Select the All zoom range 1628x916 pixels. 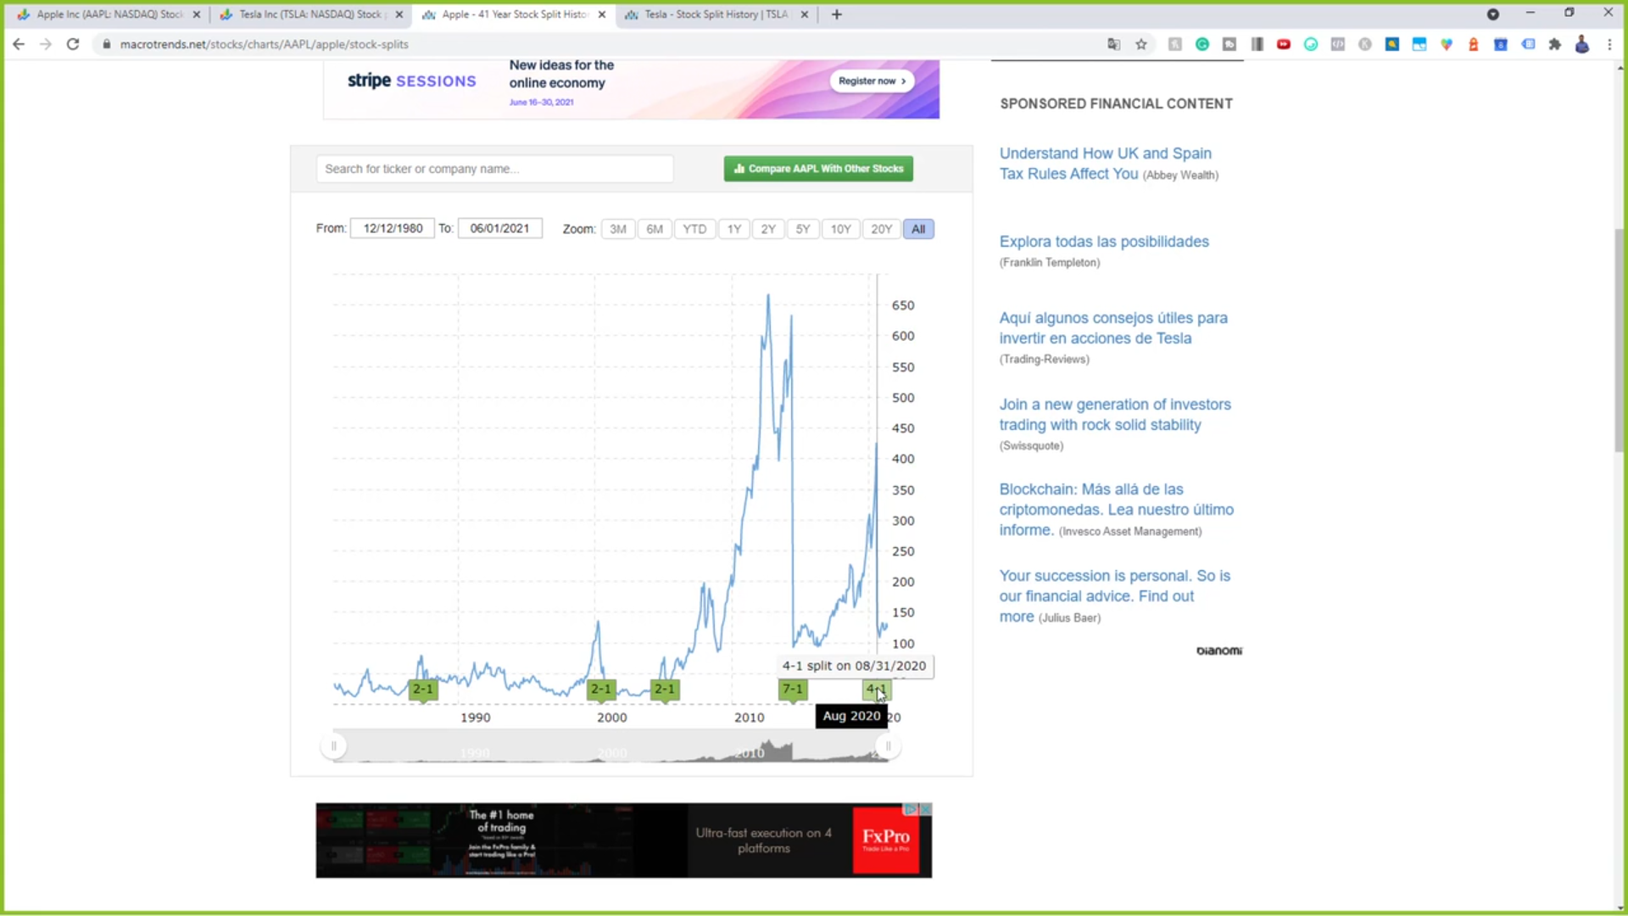pyautogui.click(x=918, y=229)
